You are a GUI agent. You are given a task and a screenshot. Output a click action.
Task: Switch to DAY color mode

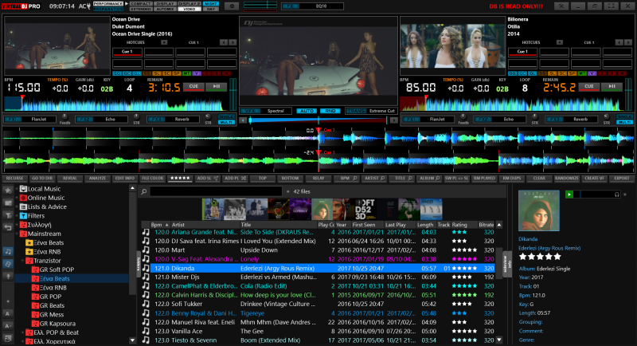[x=211, y=9]
